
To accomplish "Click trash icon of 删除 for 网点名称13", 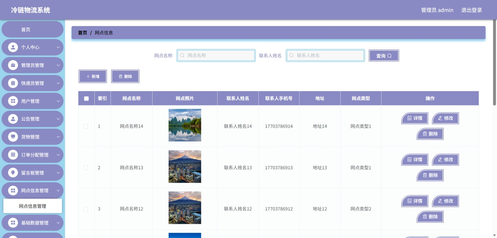I will pyautogui.click(x=425, y=175).
